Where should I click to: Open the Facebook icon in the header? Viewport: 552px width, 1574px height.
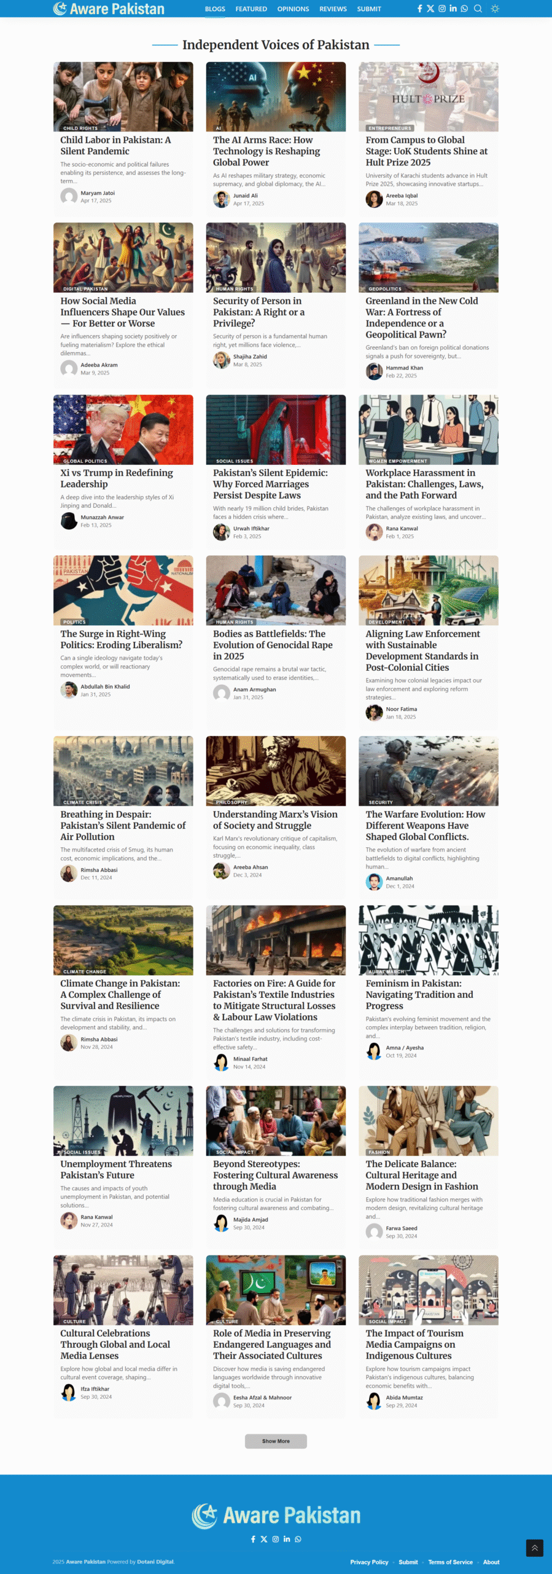pos(420,9)
